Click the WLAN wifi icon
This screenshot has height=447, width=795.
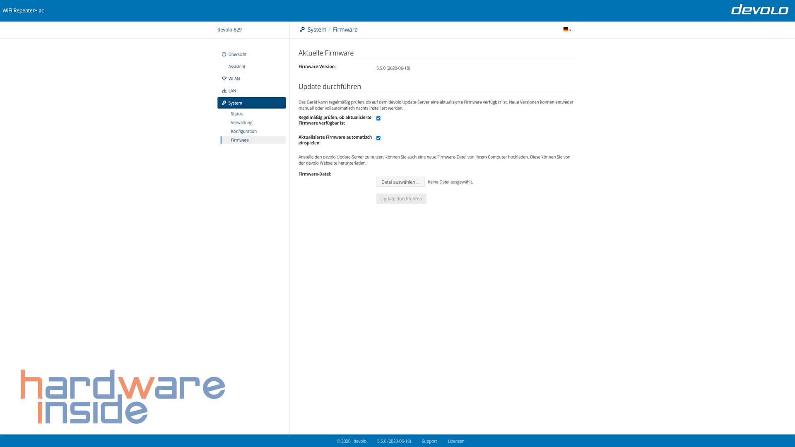[x=224, y=79]
